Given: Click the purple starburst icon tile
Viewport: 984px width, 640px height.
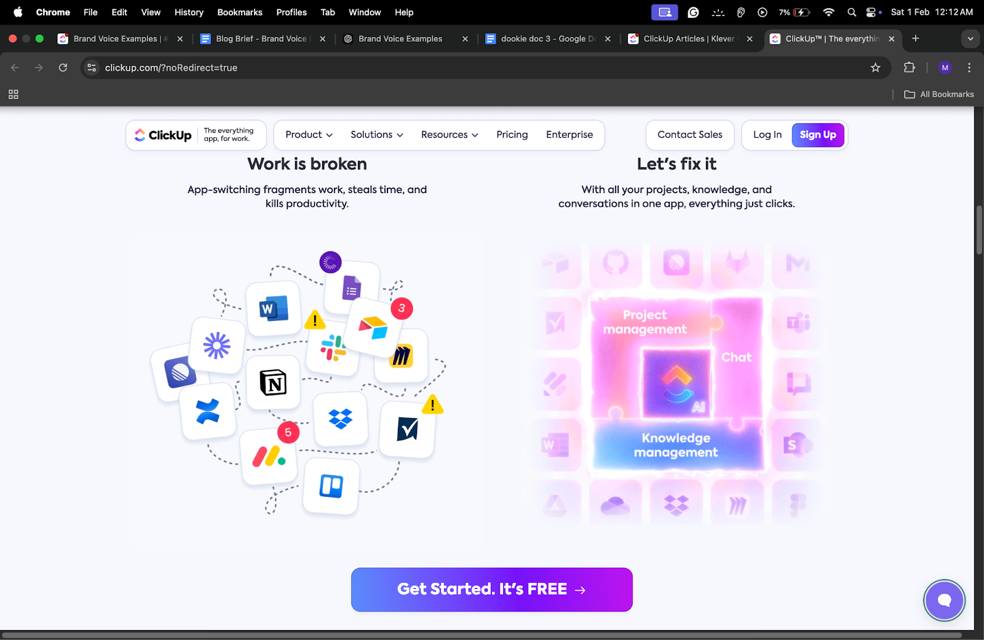Looking at the screenshot, I should tap(217, 346).
